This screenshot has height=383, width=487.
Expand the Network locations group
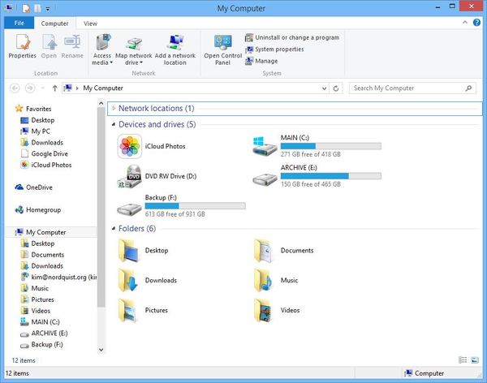pos(113,108)
